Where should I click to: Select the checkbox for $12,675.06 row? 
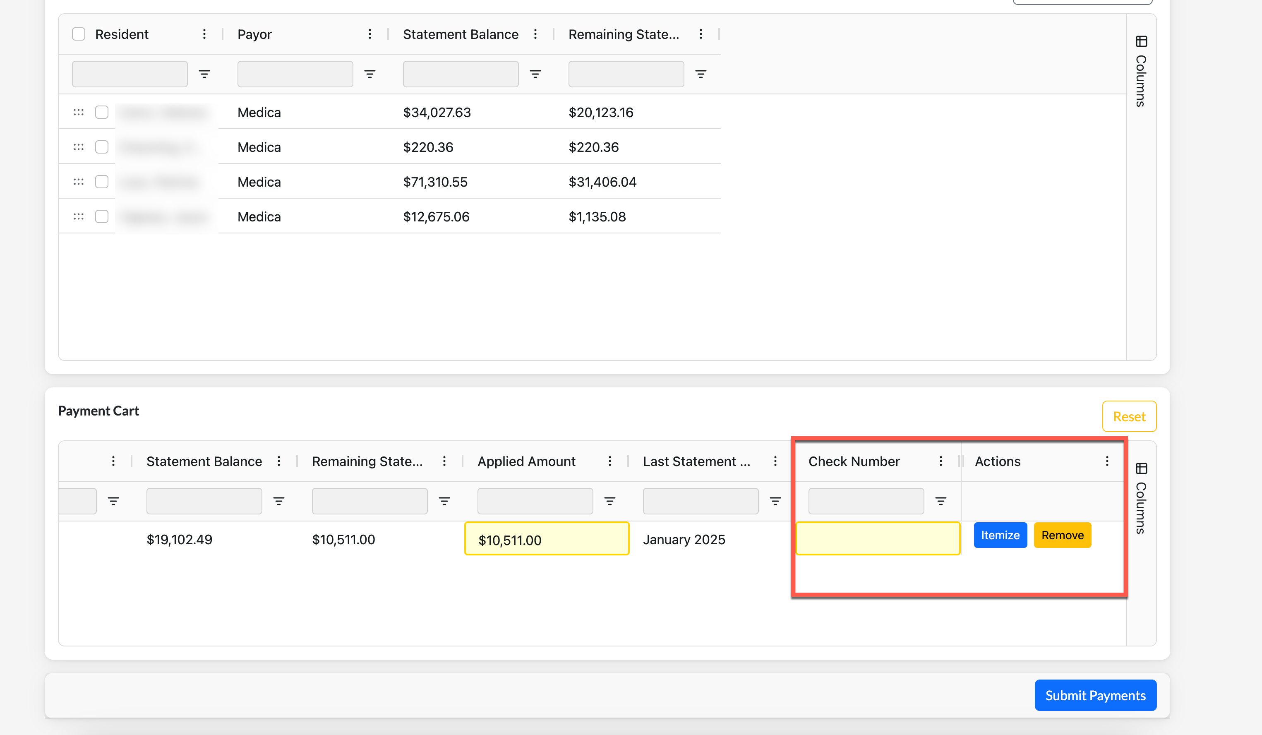(102, 216)
